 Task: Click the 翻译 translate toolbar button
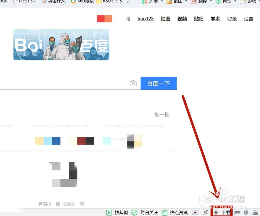pos(199,2)
